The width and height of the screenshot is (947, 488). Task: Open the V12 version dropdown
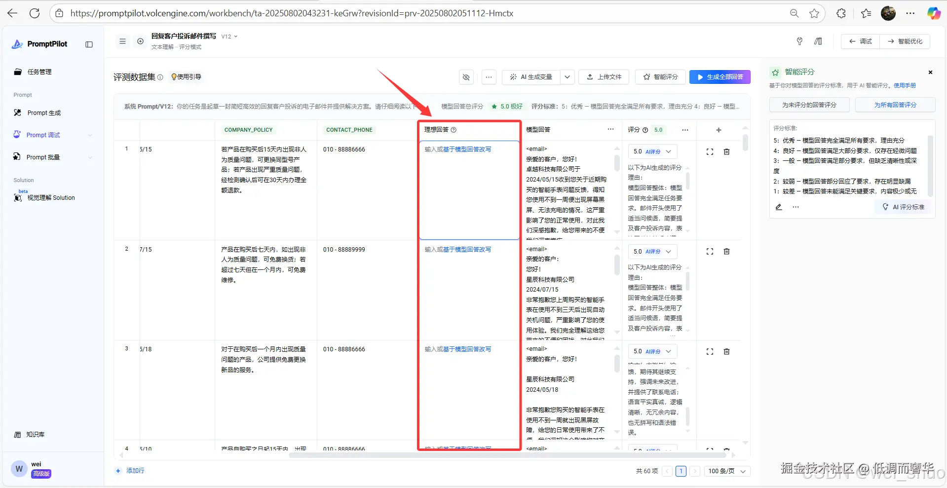[229, 37]
